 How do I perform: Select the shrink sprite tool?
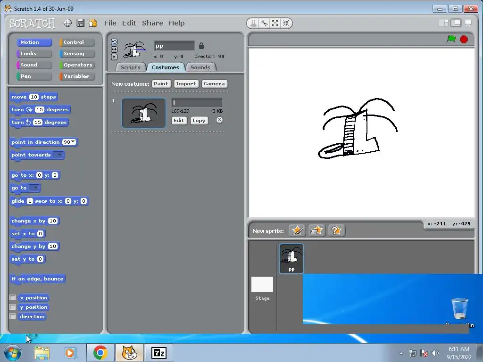286,23
